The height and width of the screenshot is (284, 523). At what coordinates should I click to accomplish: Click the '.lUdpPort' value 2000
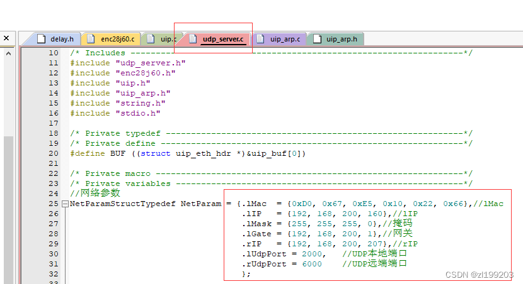[312, 254]
